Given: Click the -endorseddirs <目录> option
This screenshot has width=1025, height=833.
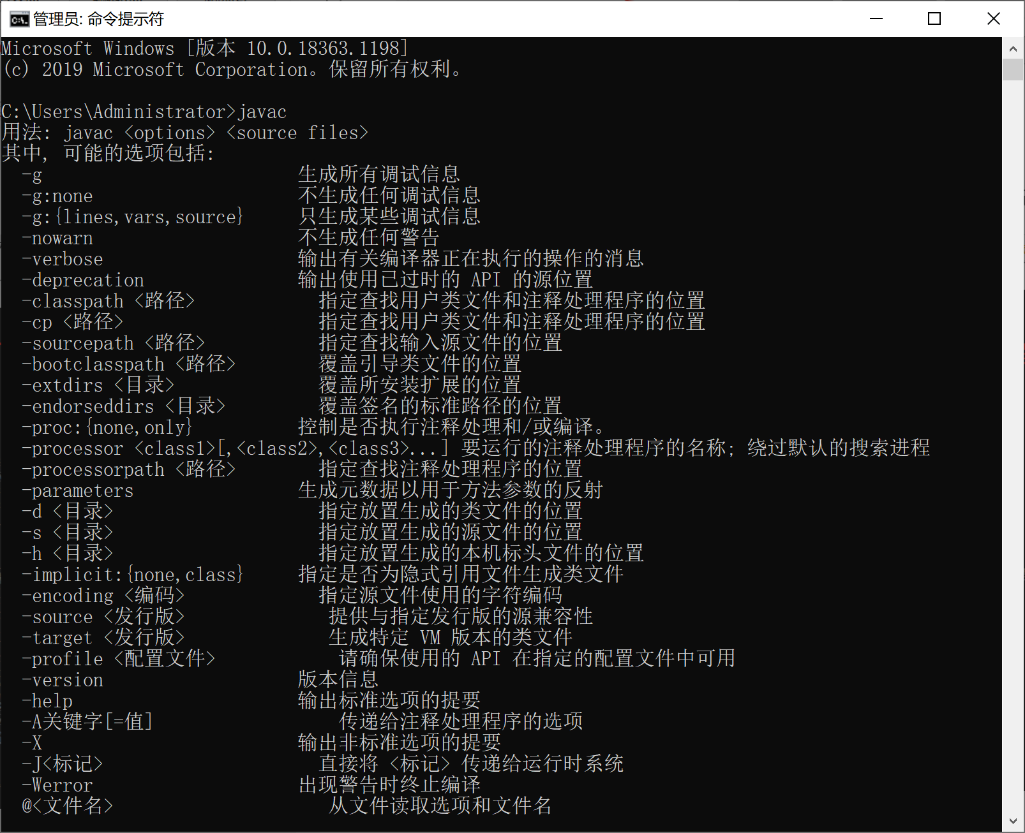Looking at the screenshot, I should [124, 406].
